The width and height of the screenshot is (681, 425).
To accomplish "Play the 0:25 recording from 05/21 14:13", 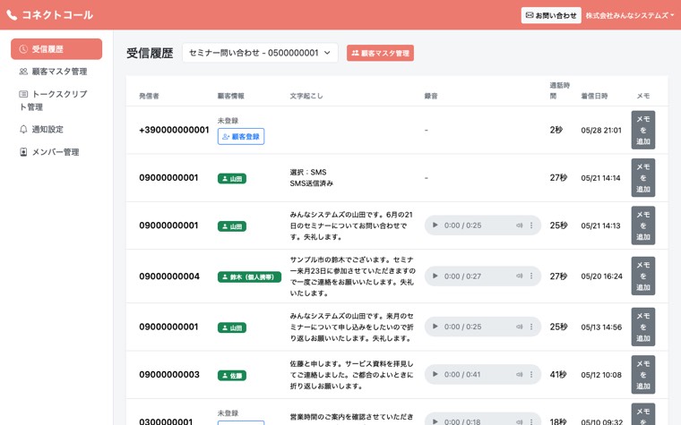I will pos(435,225).
